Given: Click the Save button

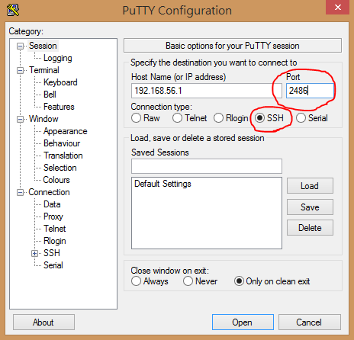Looking at the screenshot, I should tap(310, 207).
